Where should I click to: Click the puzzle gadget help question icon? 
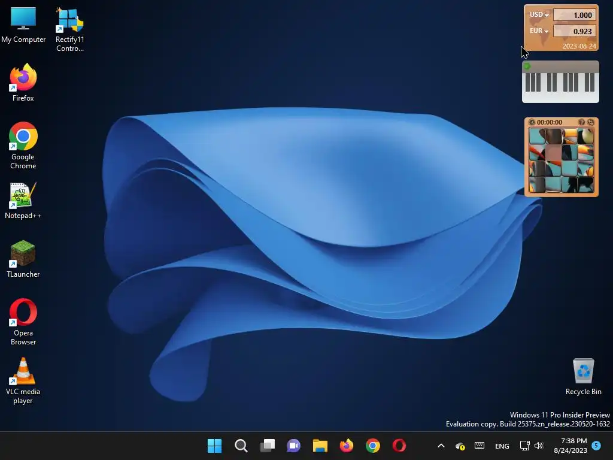[x=582, y=122]
